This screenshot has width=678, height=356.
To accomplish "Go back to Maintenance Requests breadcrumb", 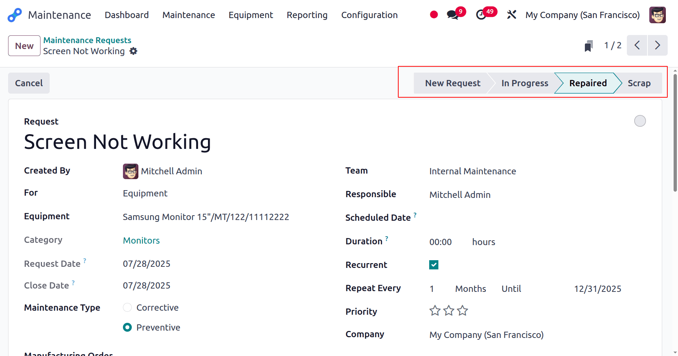I will pos(87,40).
